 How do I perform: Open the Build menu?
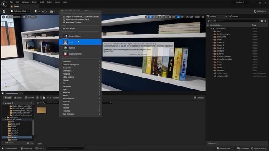42,2
